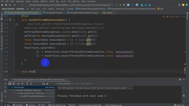This screenshot has height=106, width=189.
Task: Collapse 'mockito stubbing statement' node
Action: coord(12,90)
